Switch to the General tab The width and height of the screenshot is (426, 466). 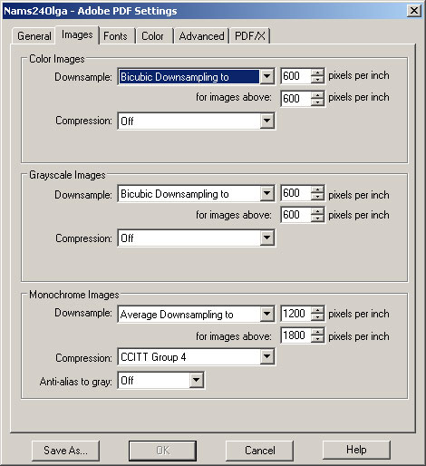coord(34,36)
